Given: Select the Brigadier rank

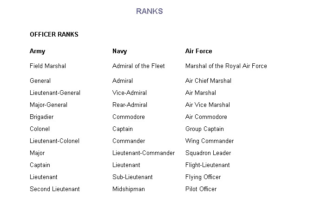Looking at the screenshot, I should click(x=42, y=117).
